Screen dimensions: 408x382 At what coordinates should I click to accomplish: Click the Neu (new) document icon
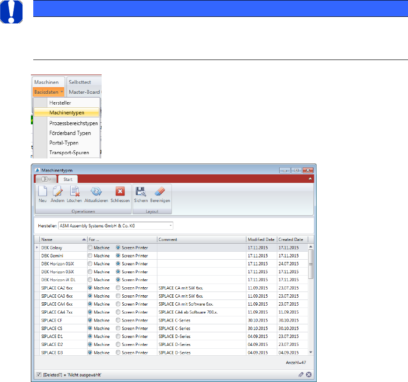tap(43, 191)
